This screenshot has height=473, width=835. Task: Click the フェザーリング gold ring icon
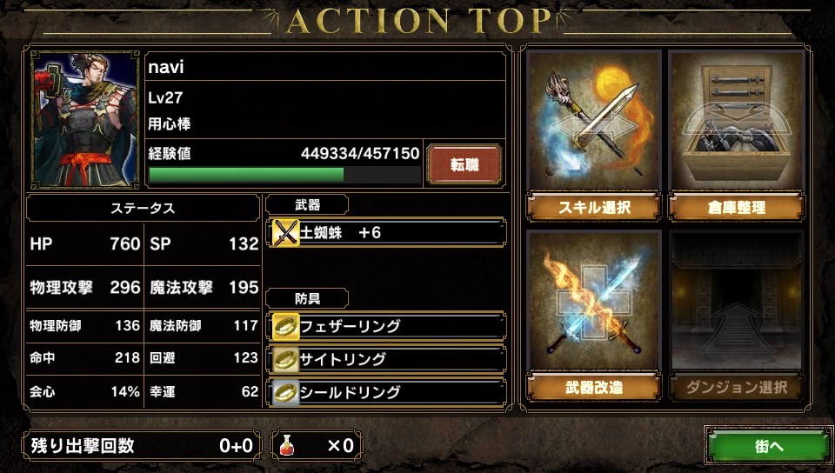(x=285, y=326)
